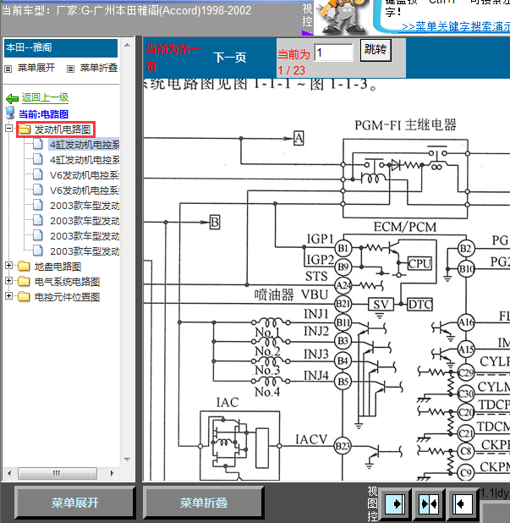Open the first V6发动机电控系 entry
Image resolution: width=510 pixels, height=523 pixels.
tap(85, 175)
